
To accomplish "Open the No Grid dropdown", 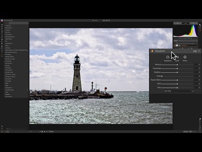I will (x=179, y=91).
